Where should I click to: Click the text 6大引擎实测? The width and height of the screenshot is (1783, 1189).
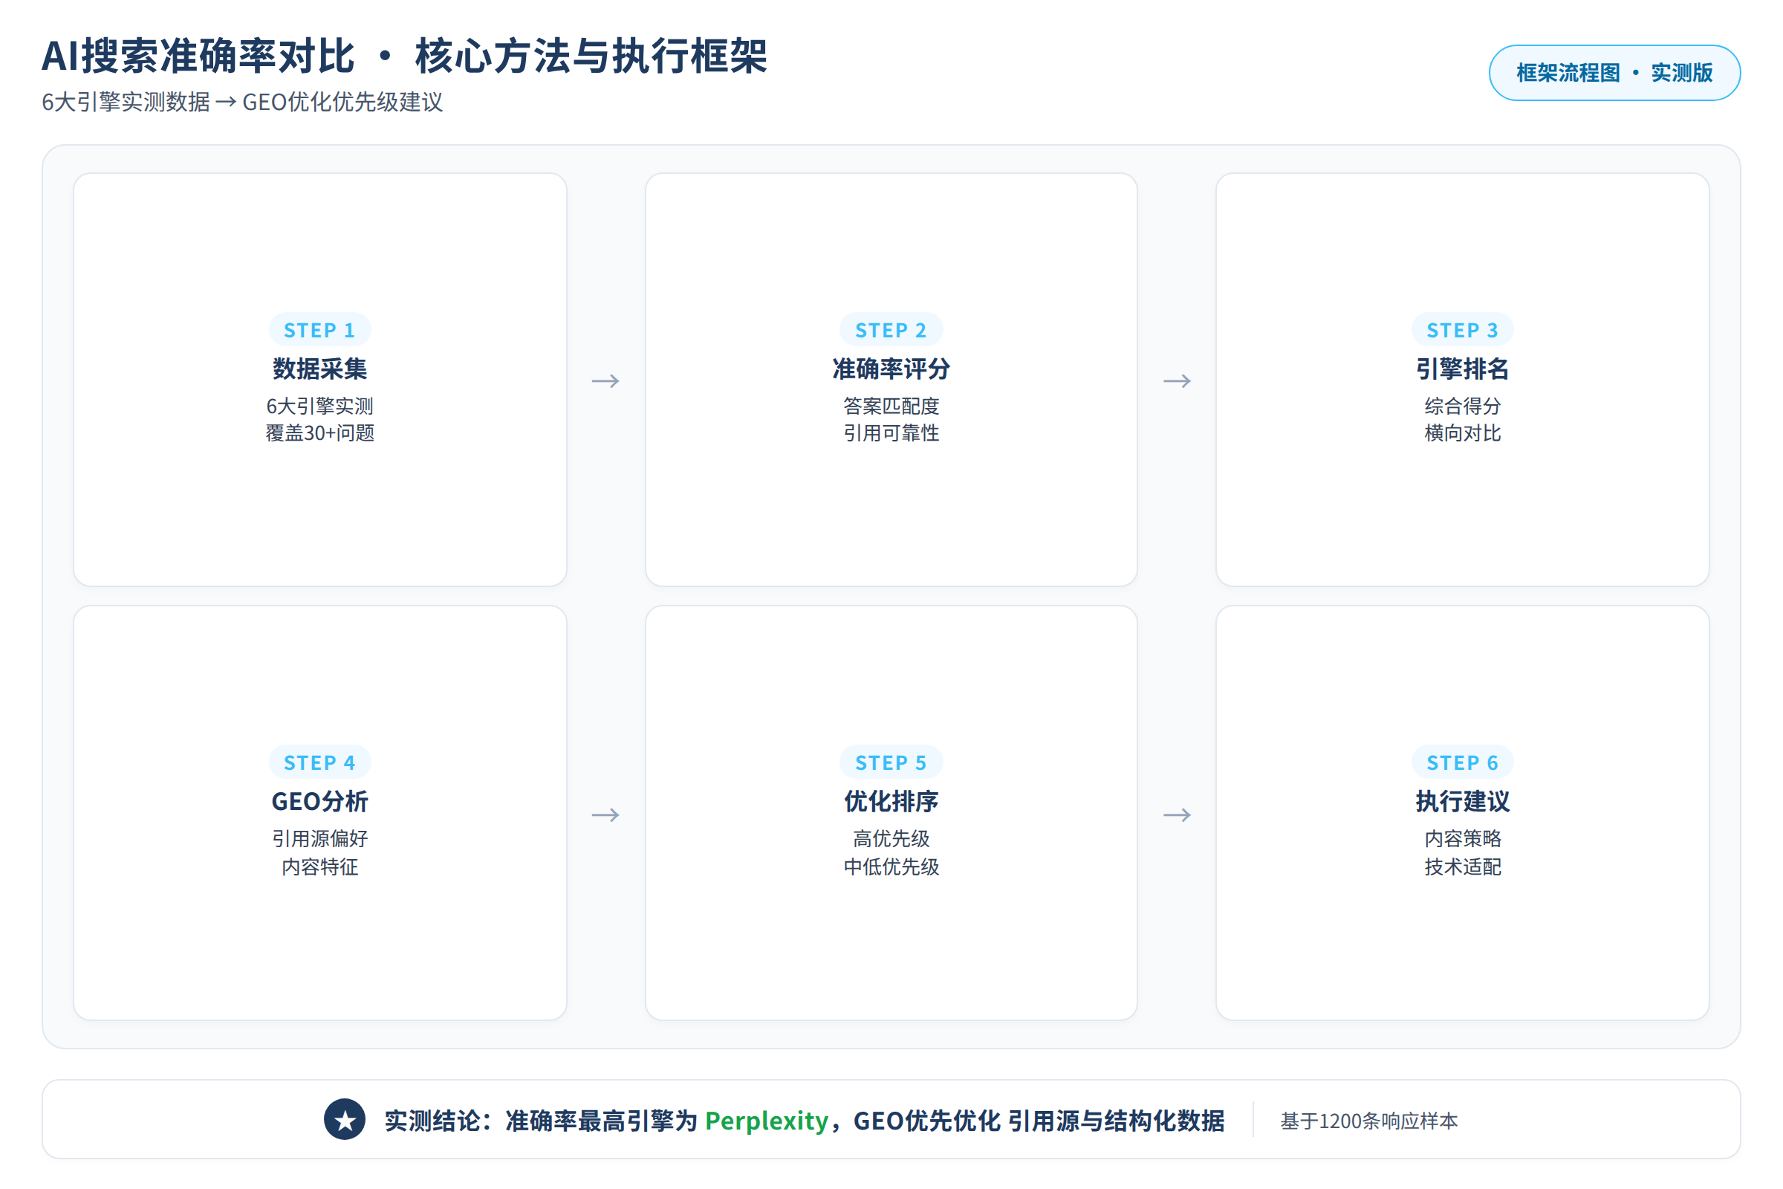[320, 406]
